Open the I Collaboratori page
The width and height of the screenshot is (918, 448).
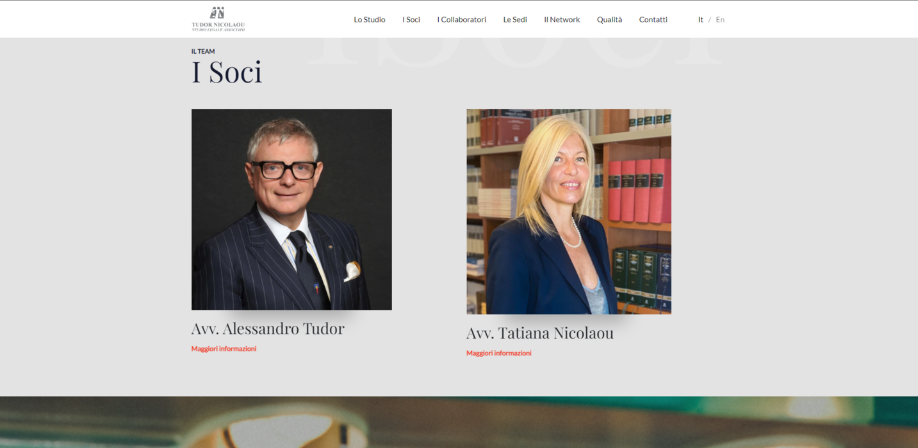point(461,19)
